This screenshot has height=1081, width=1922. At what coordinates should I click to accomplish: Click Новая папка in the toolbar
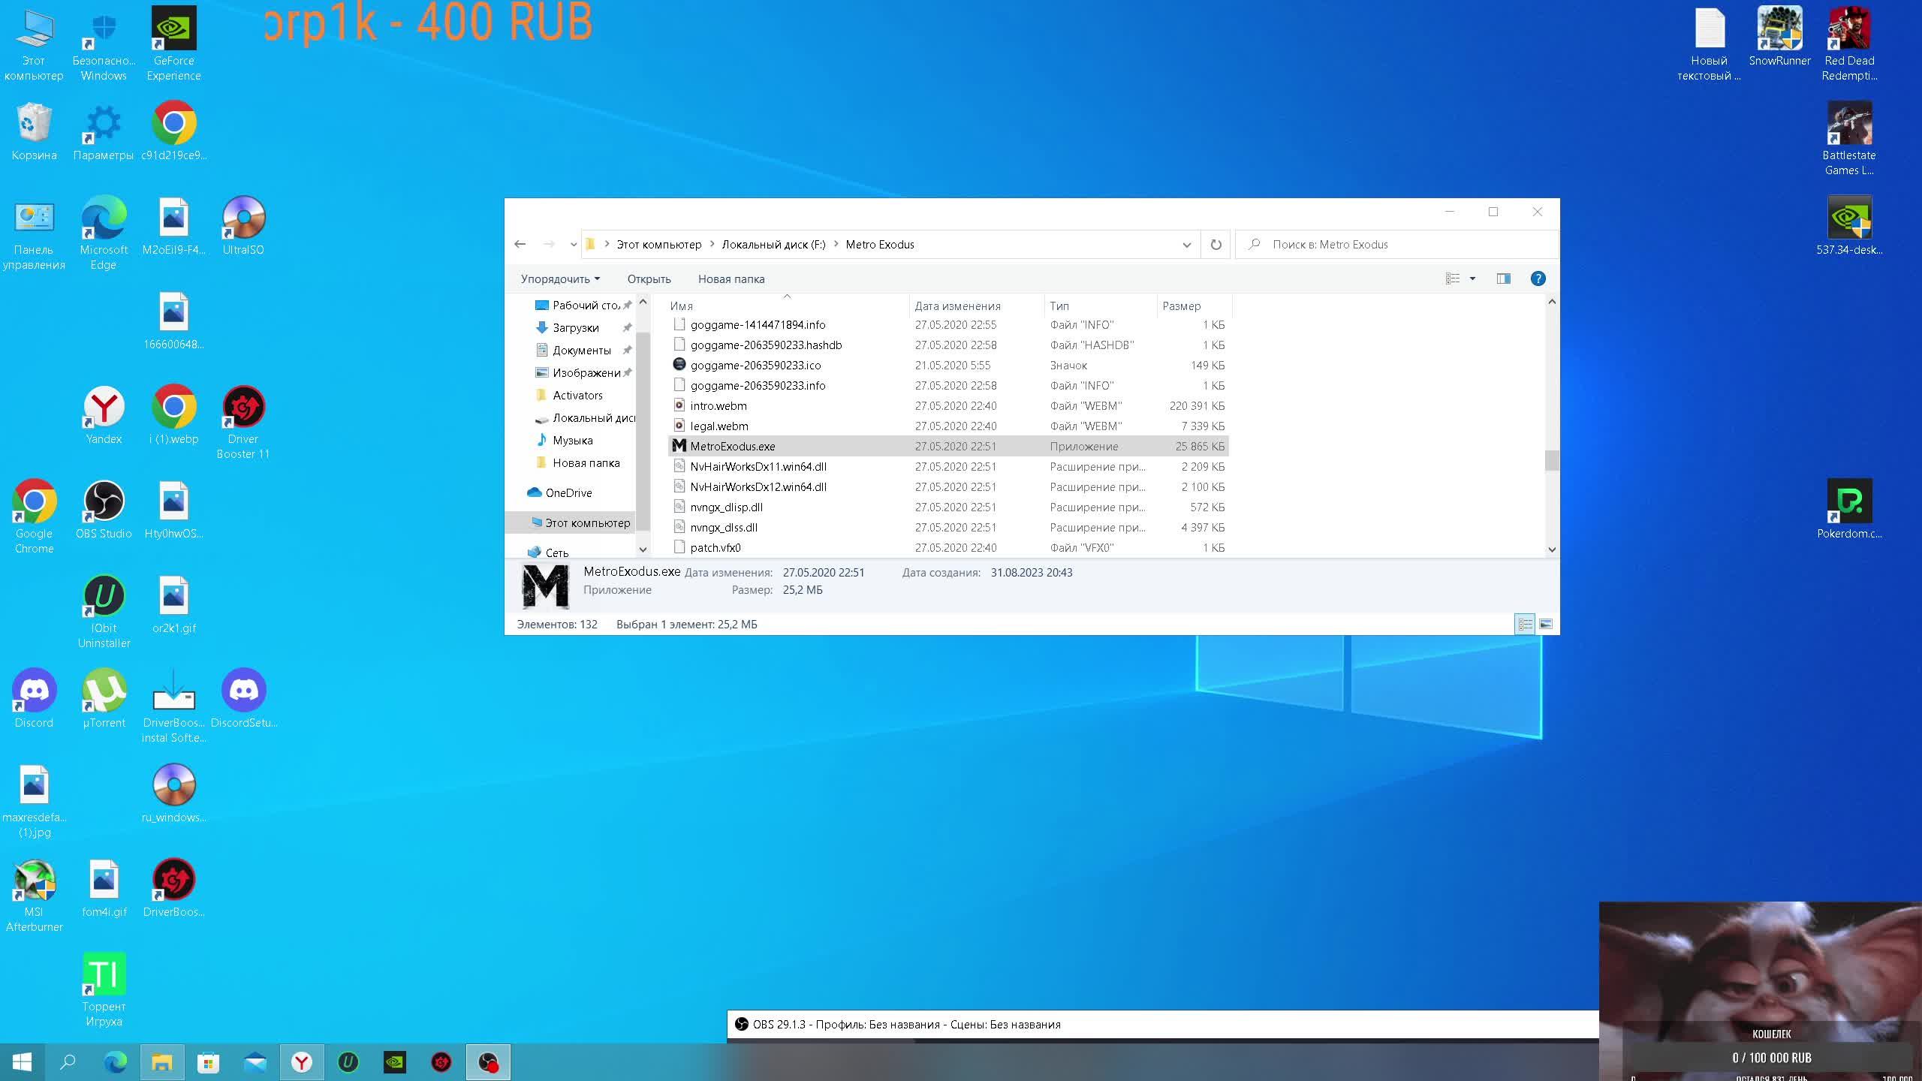[x=731, y=279]
